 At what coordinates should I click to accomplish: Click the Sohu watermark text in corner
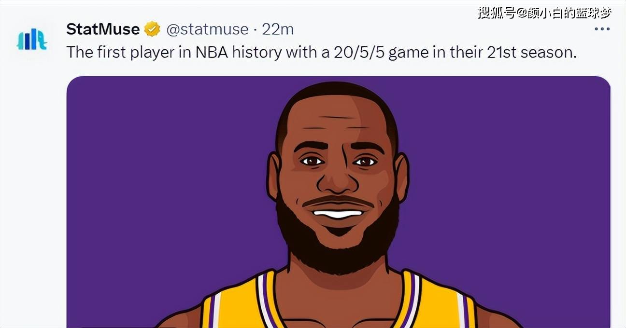coord(544,13)
